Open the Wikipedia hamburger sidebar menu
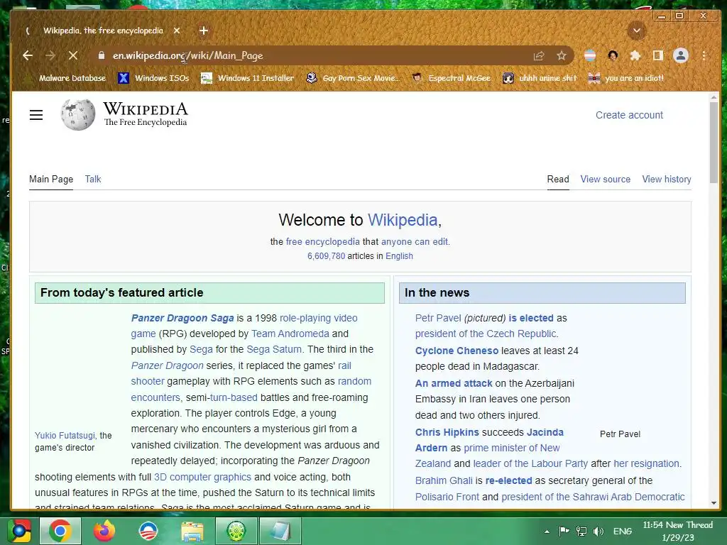This screenshot has width=727, height=545. tap(36, 115)
